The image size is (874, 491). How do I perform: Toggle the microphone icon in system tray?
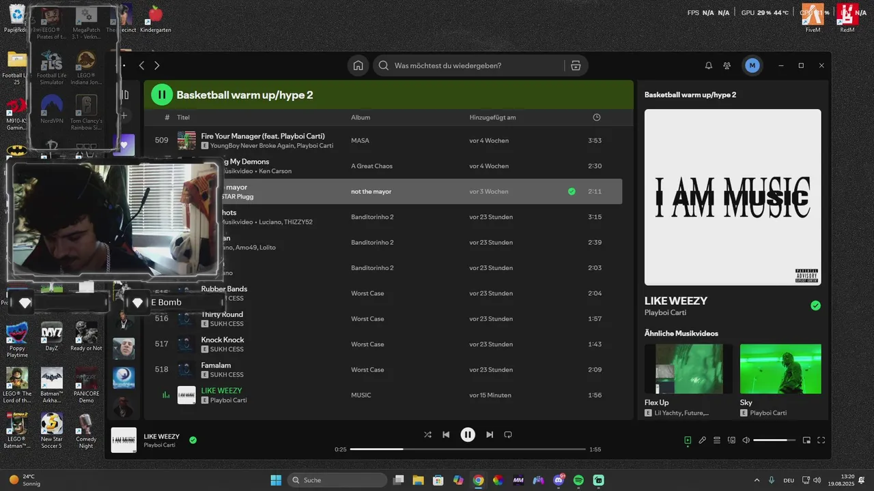pyautogui.click(x=772, y=480)
